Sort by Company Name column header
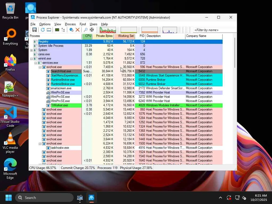 coord(204,36)
